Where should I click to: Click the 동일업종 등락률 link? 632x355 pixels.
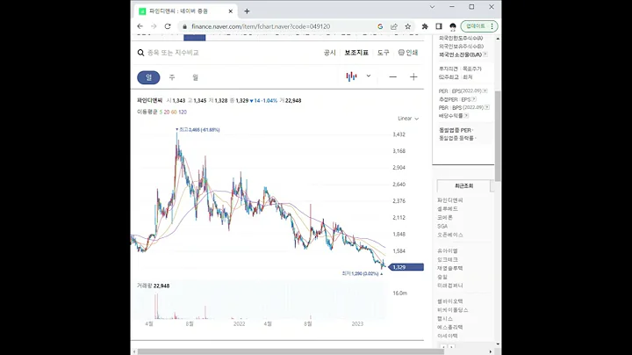coord(456,138)
